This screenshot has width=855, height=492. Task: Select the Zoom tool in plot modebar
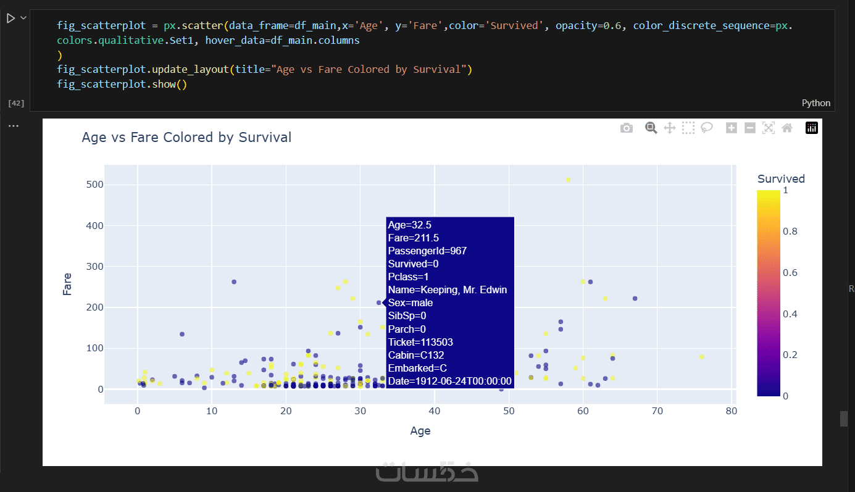point(651,128)
